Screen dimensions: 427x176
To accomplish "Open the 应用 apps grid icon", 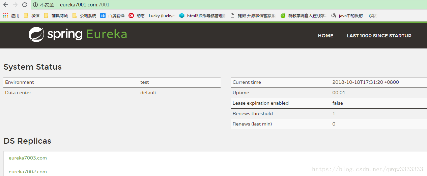I will click(5, 15).
